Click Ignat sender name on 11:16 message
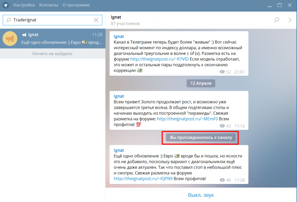Screen dimensions: 297x202 click(119, 96)
